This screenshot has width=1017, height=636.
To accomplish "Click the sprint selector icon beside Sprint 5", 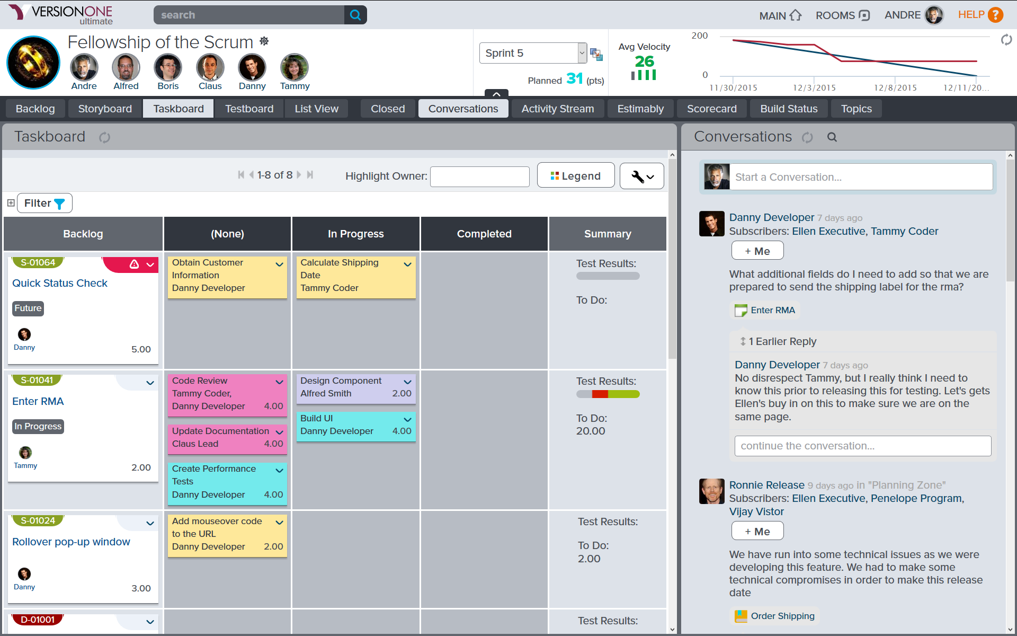I will point(596,54).
